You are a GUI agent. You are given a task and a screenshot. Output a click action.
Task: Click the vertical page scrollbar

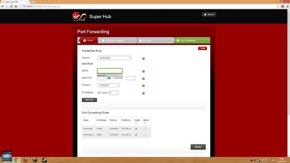point(289,63)
